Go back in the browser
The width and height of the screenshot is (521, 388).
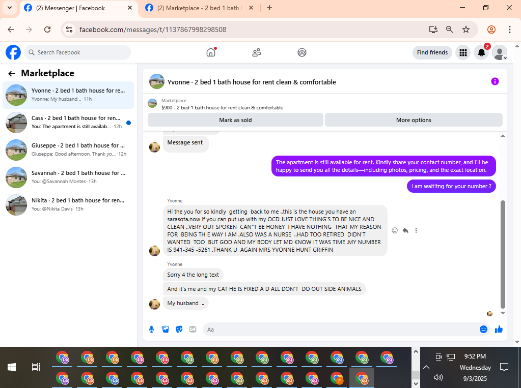coord(11,29)
